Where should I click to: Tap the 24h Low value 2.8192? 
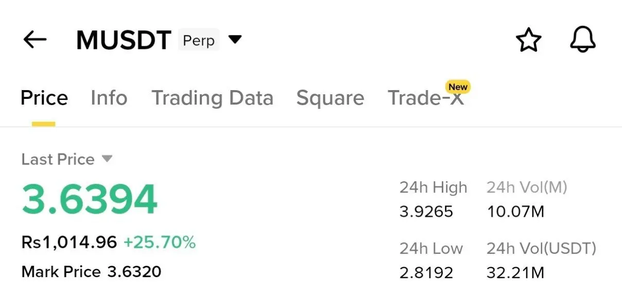point(426,272)
